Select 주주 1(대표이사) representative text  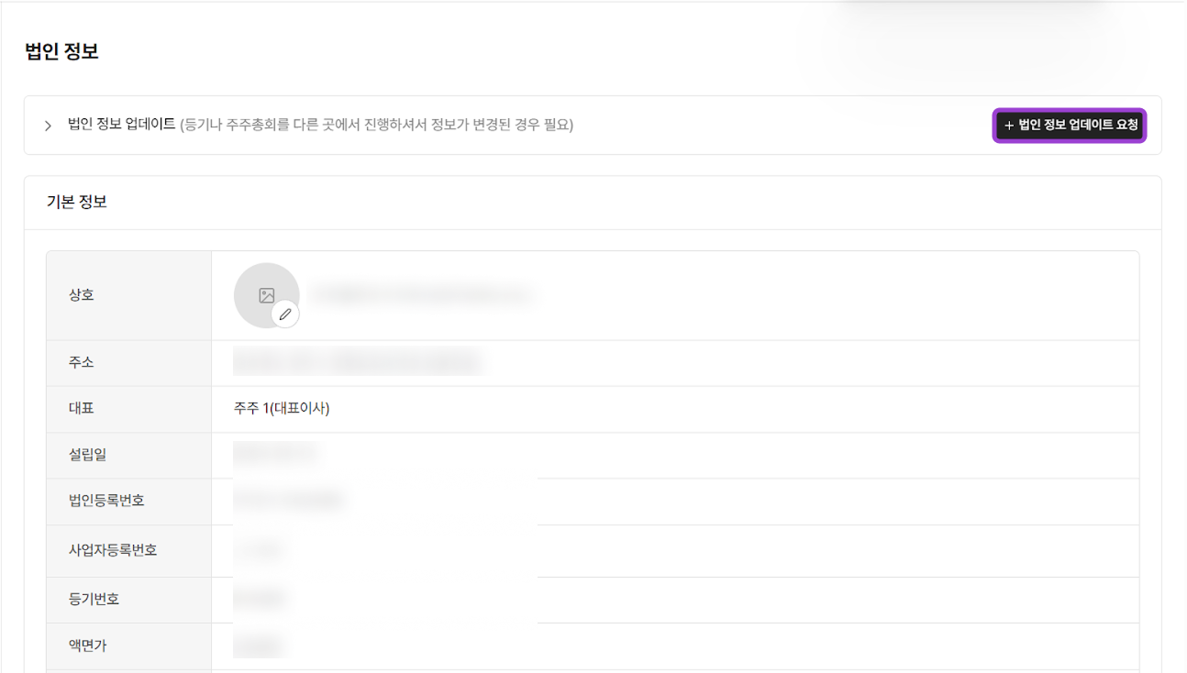282,408
